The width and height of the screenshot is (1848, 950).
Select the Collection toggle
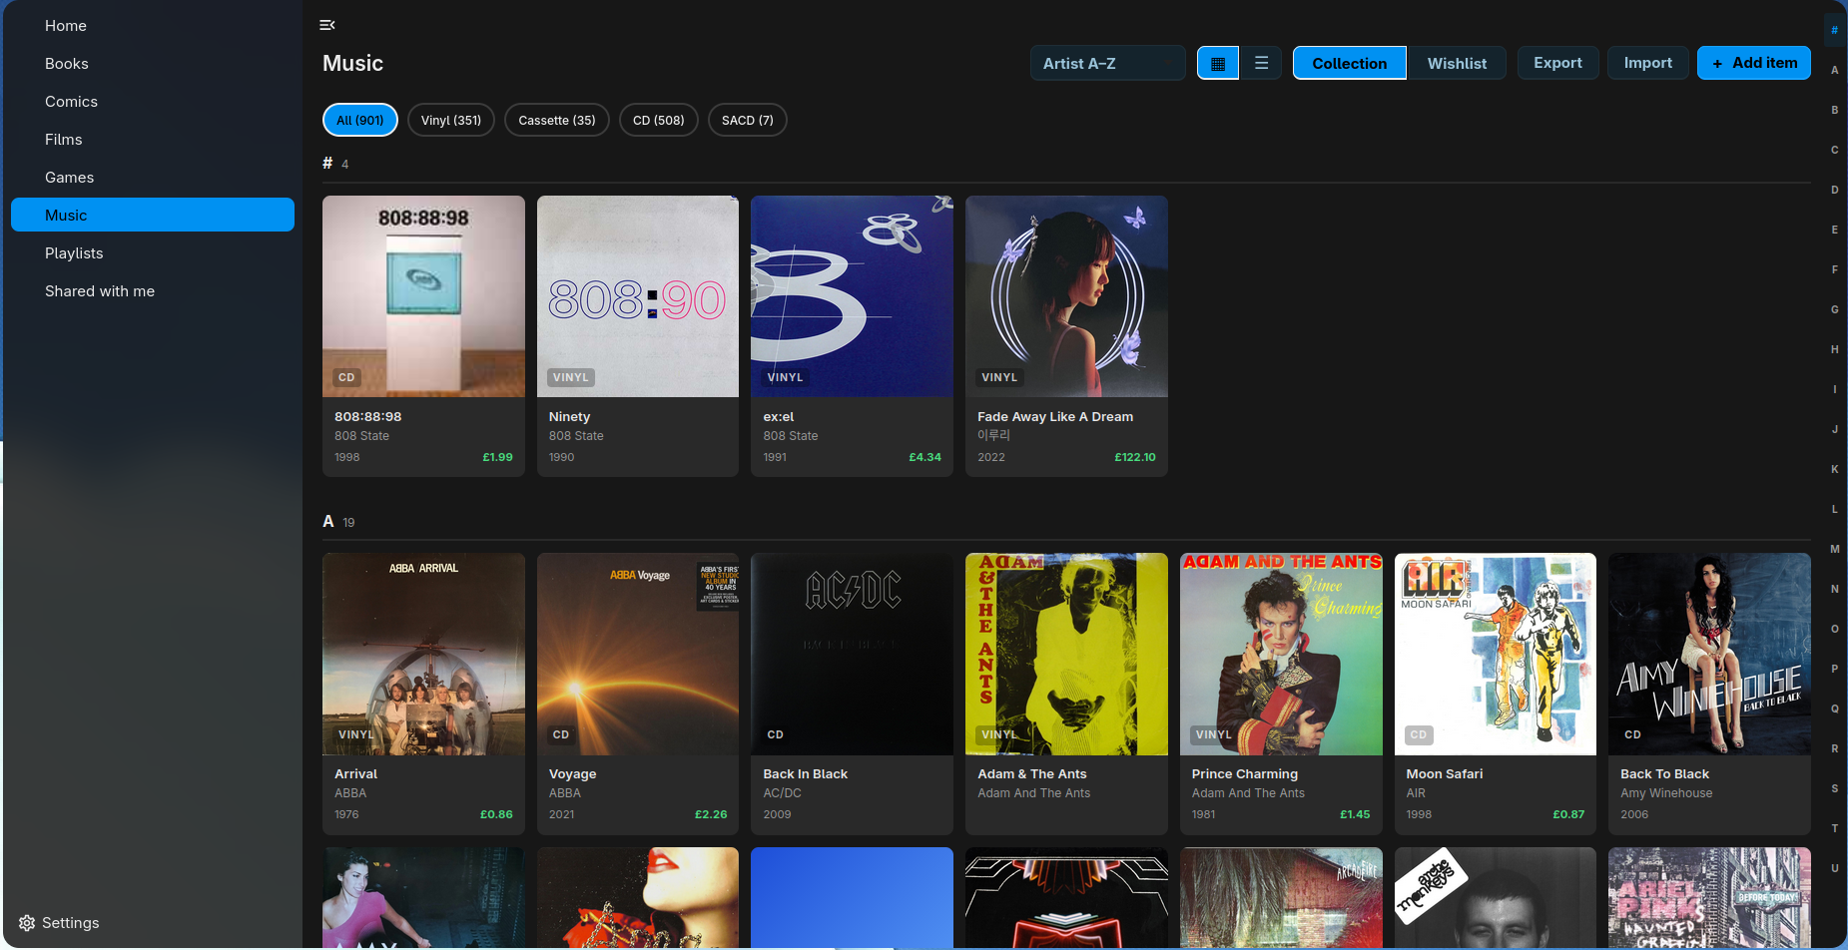1349,63
